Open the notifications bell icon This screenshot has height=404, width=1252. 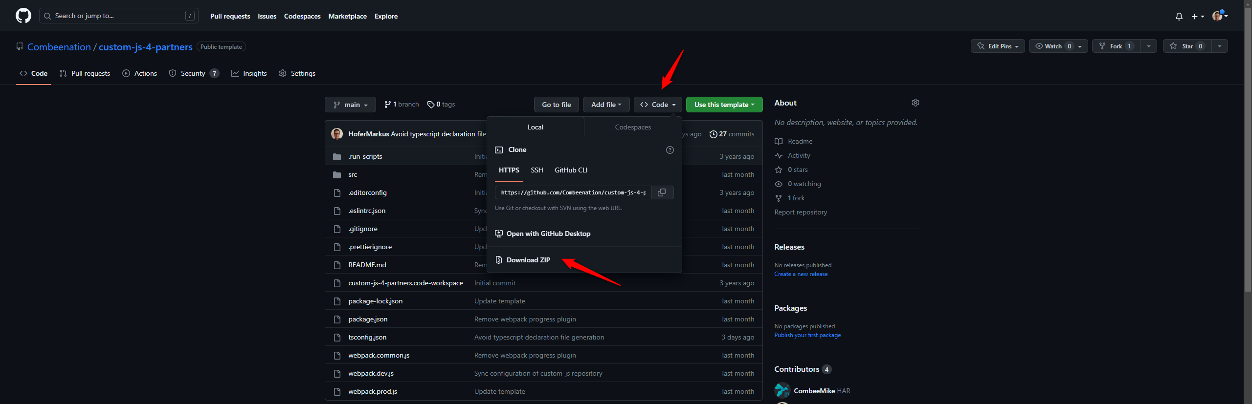[1179, 17]
